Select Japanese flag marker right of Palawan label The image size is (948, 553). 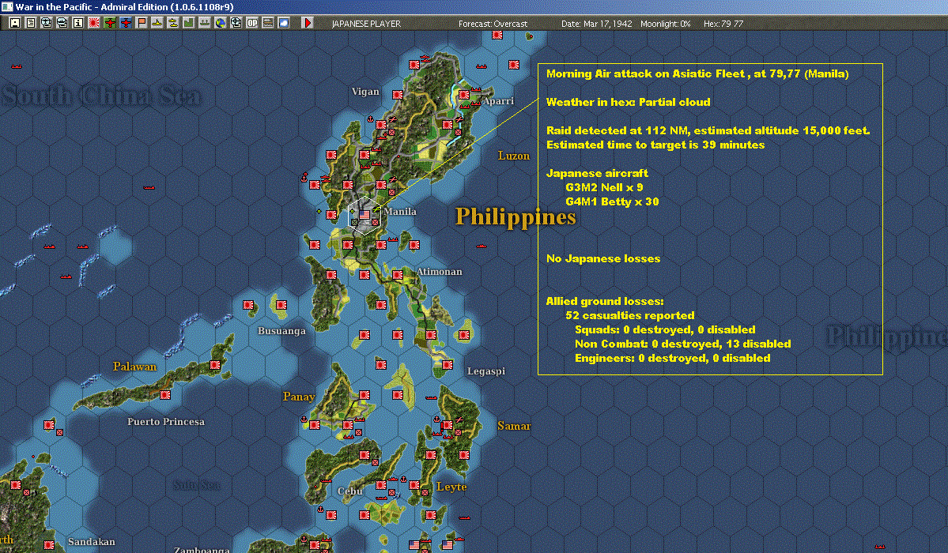coord(214,365)
